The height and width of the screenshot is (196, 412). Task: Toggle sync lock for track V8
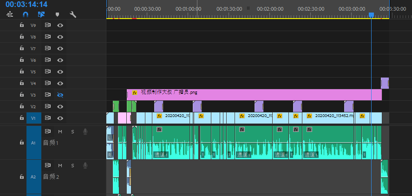click(47, 37)
